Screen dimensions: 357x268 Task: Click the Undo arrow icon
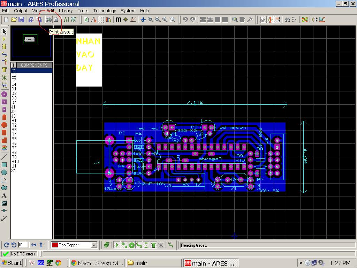coord(185,20)
